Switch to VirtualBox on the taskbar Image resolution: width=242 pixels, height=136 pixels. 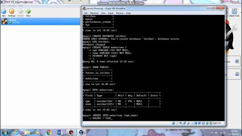pyautogui.click(x=81, y=133)
